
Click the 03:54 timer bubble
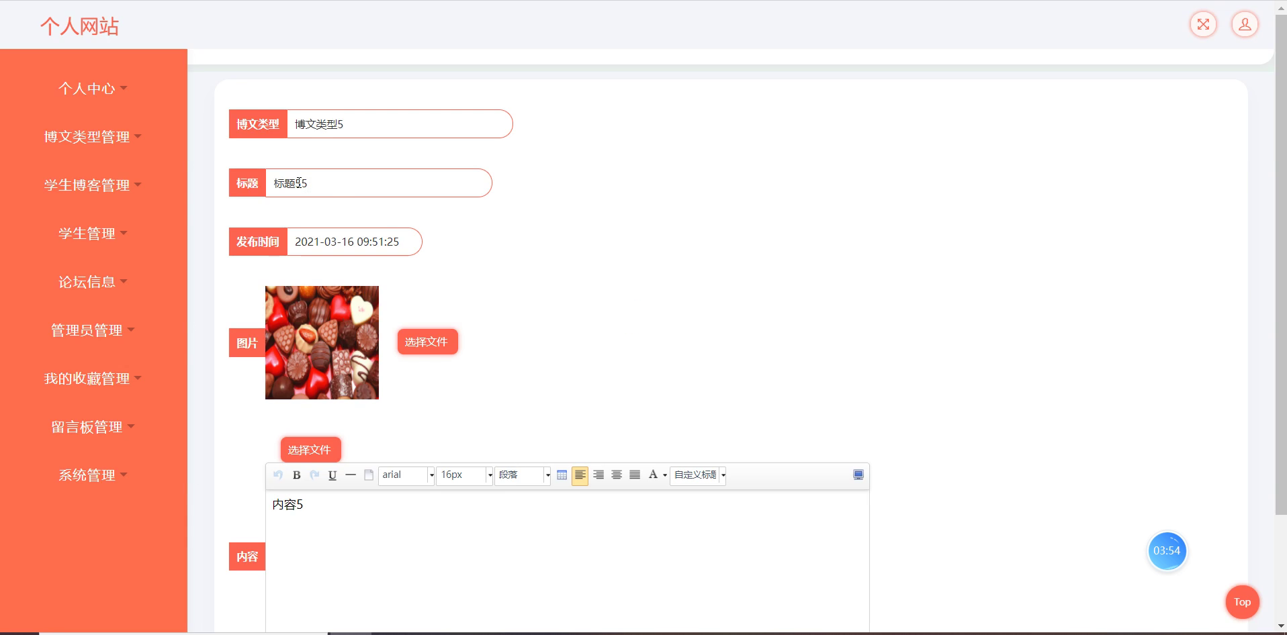tap(1167, 551)
